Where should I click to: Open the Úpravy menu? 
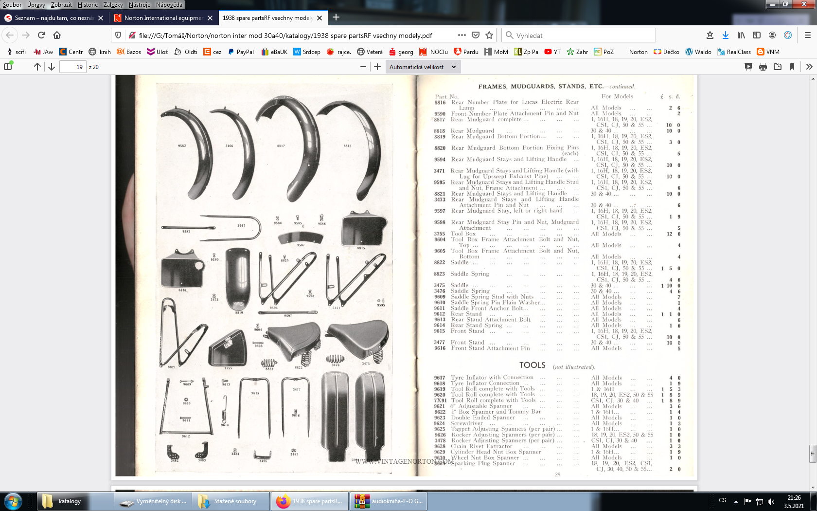(36, 5)
